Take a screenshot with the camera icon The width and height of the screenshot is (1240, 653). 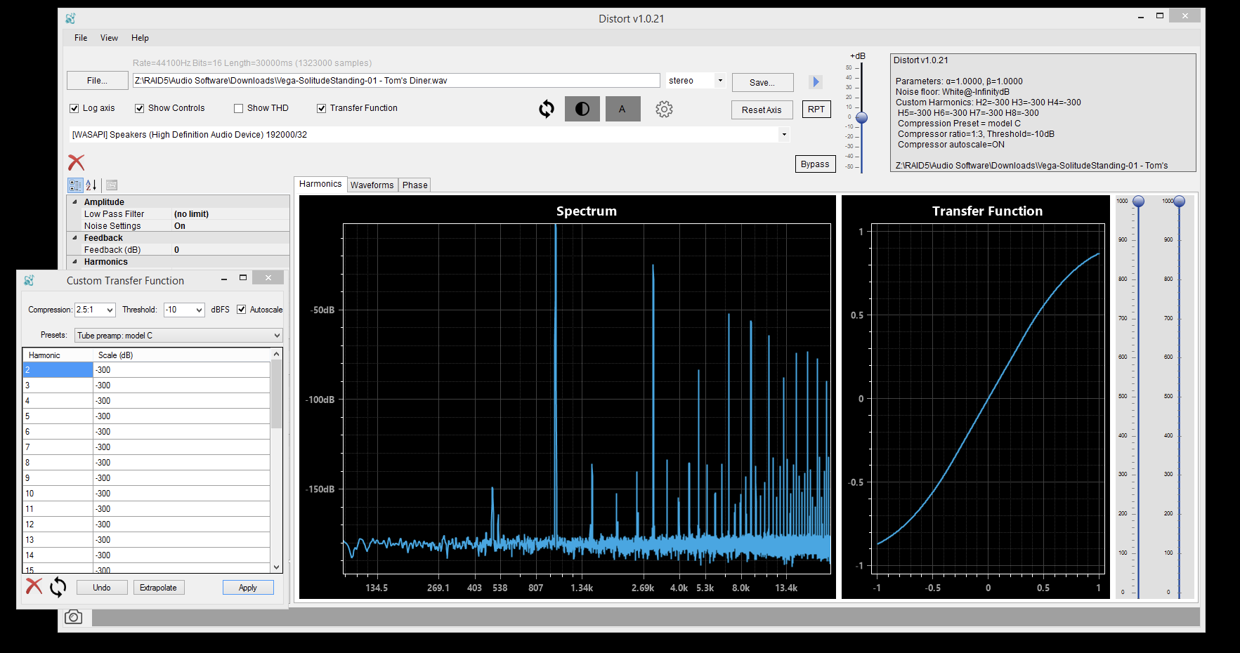coord(74,616)
